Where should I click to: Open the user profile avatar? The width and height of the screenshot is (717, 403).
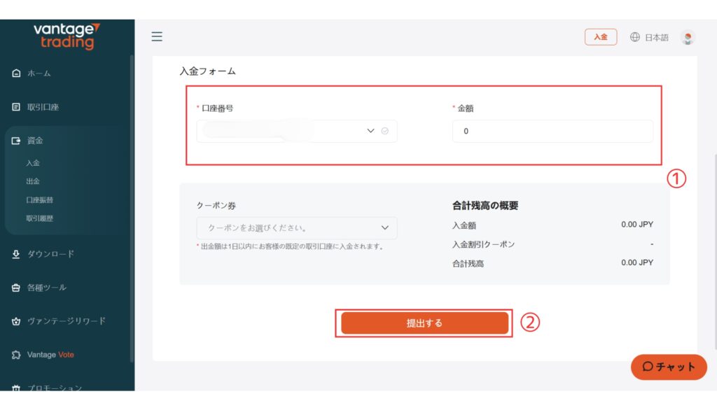click(x=688, y=38)
